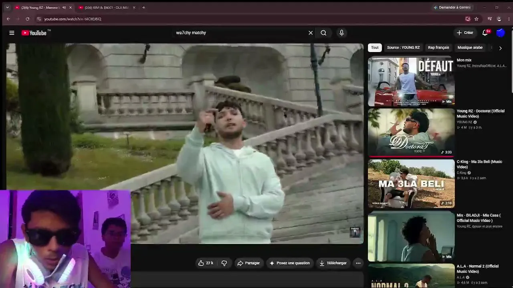Open the Chrome profile avatar
The image size is (513, 288).
click(x=499, y=19)
